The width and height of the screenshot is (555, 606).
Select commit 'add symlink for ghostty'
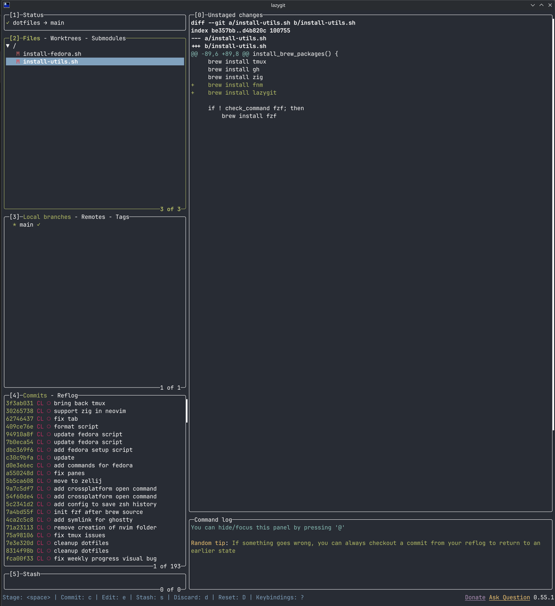(x=95, y=520)
